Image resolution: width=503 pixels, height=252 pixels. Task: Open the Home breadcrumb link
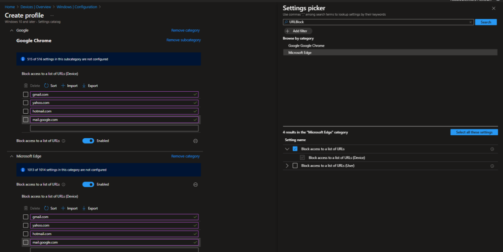(10, 7)
